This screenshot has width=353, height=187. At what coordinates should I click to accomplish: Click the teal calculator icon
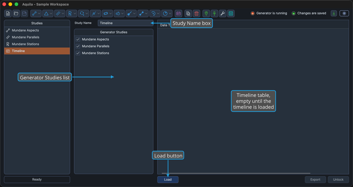(231, 13)
